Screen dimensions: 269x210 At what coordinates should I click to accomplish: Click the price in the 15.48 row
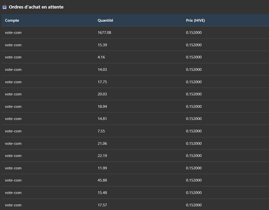(194, 193)
